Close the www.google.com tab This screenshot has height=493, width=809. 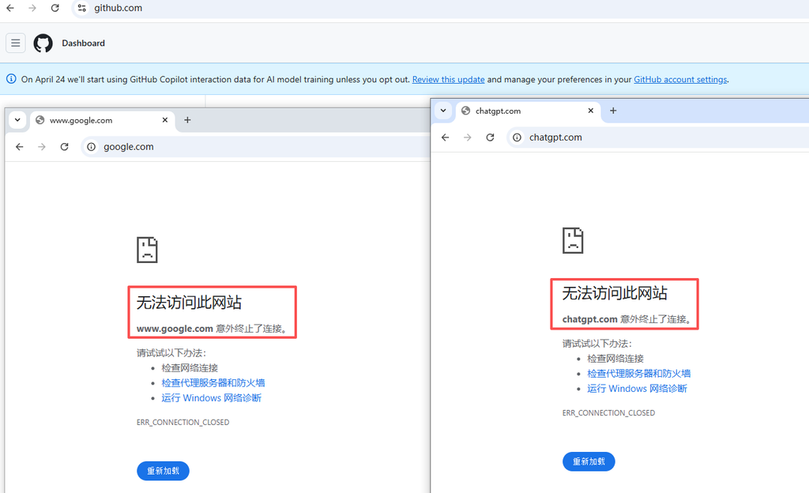[165, 119]
